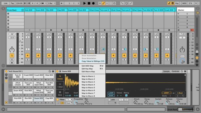Switch to the Sample tab in Simpler

point(166,71)
